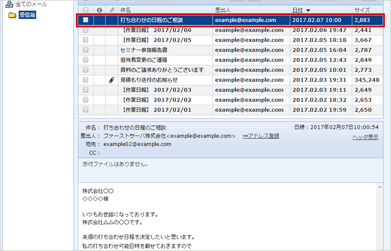Click the ⇒アドレス登録 link

point(261,136)
